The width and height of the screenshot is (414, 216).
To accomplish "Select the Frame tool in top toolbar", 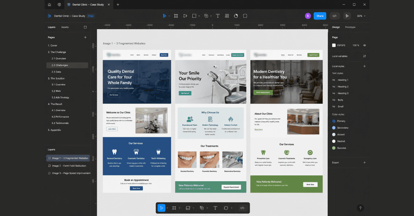I will point(176,16).
